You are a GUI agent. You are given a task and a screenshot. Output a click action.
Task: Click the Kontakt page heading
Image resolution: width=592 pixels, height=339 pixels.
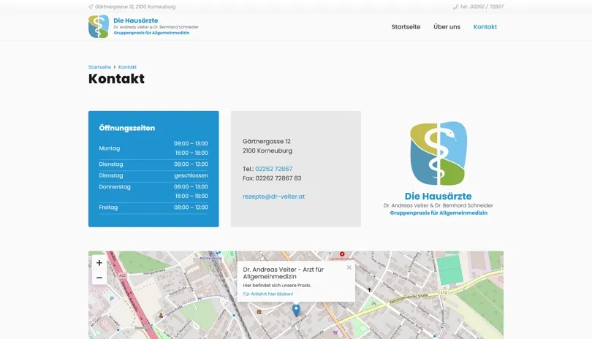pos(116,79)
